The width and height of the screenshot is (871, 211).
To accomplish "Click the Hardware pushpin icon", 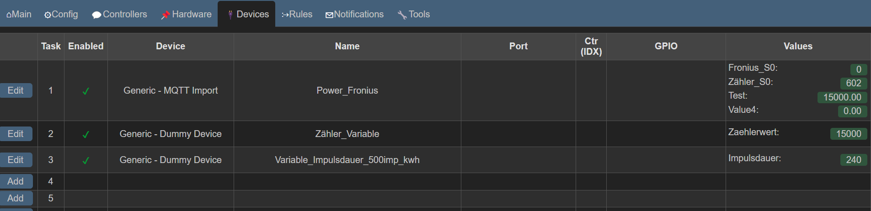I will tap(165, 15).
